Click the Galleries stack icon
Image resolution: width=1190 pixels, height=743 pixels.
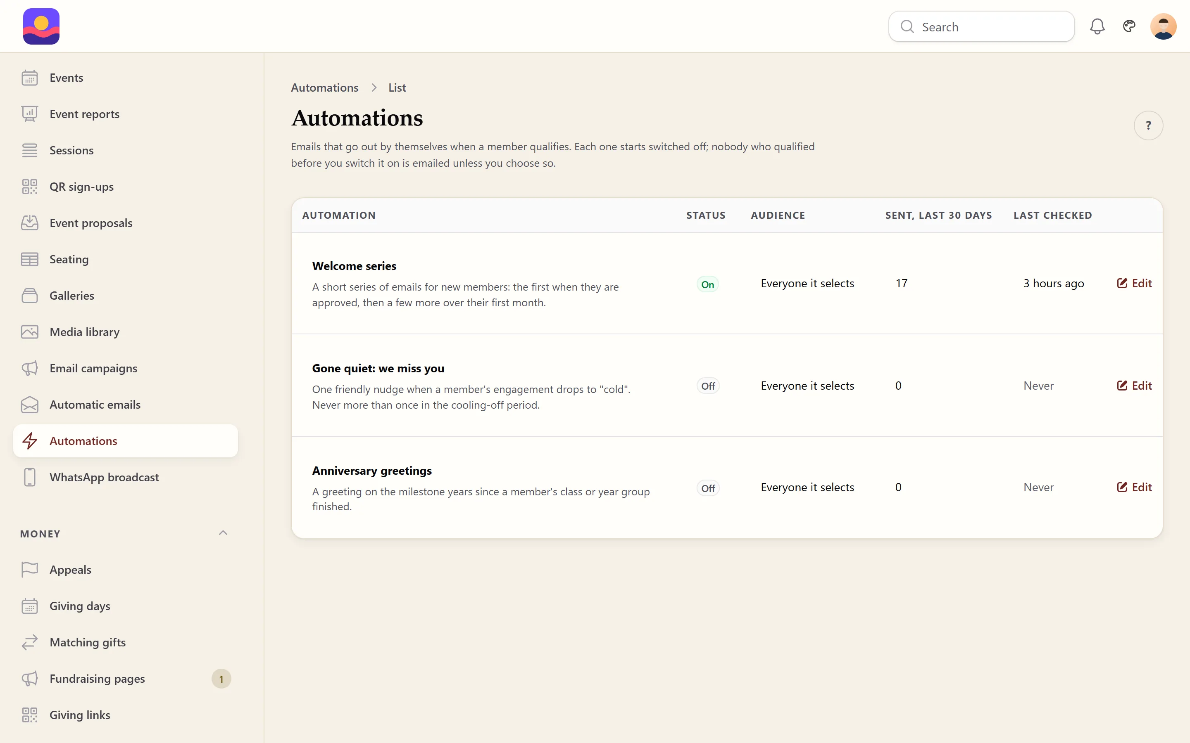pos(29,296)
